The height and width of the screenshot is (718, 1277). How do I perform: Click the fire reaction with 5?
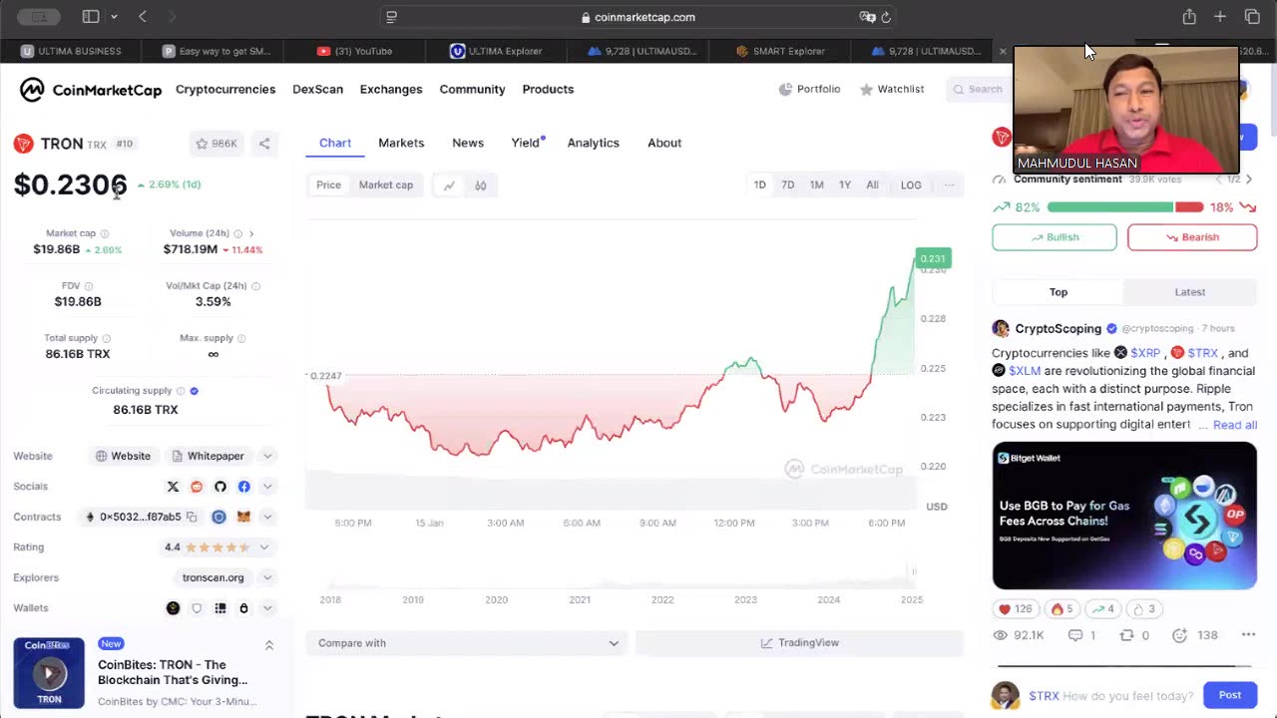[1062, 608]
